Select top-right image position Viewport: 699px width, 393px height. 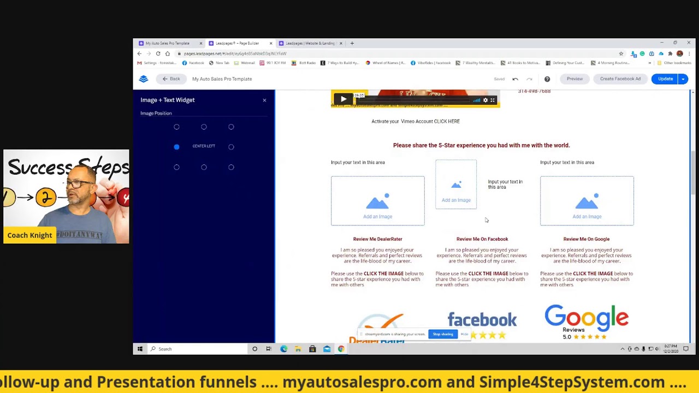(231, 127)
